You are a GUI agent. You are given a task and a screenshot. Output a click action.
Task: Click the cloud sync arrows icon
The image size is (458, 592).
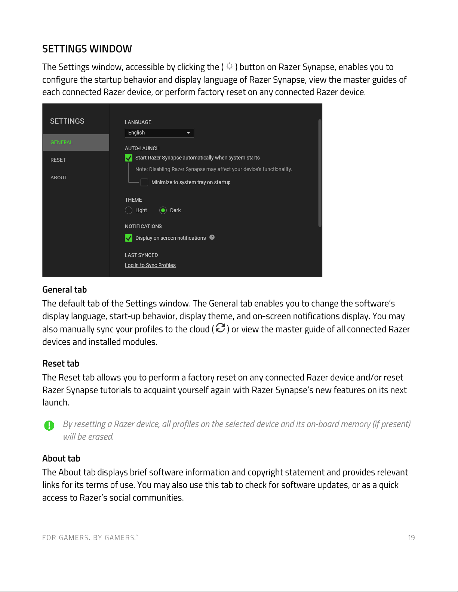pyautogui.click(x=221, y=328)
